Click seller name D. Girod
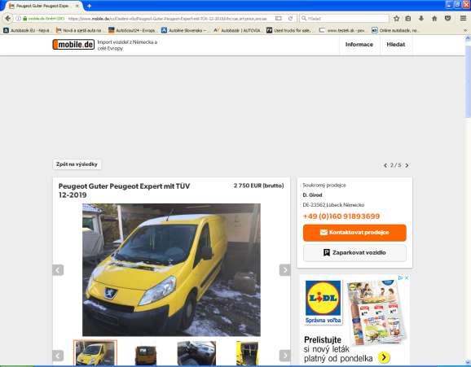This screenshot has height=367, width=471. (312, 195)
